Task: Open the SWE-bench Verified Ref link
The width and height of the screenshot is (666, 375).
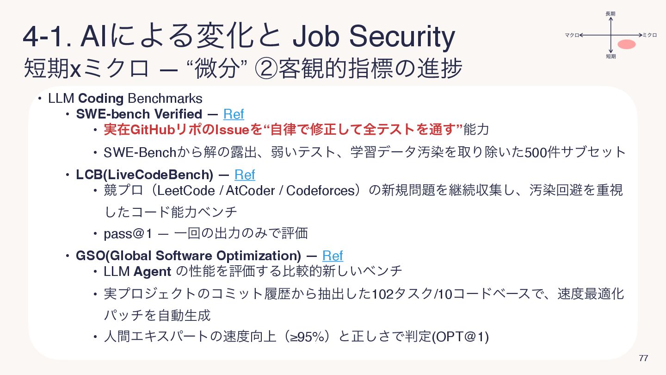Action: pos(234,114)
